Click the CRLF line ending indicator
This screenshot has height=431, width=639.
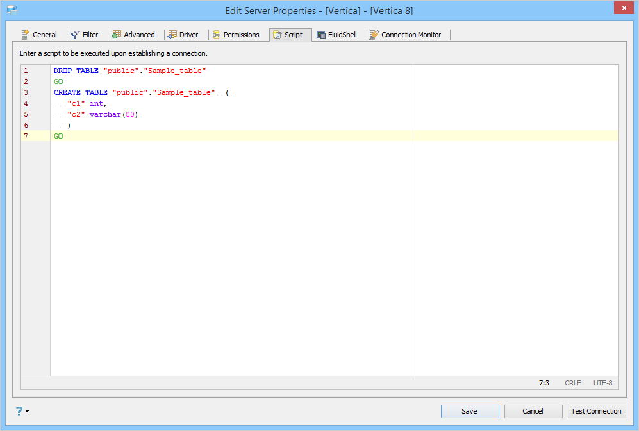[x=572, y=383]
